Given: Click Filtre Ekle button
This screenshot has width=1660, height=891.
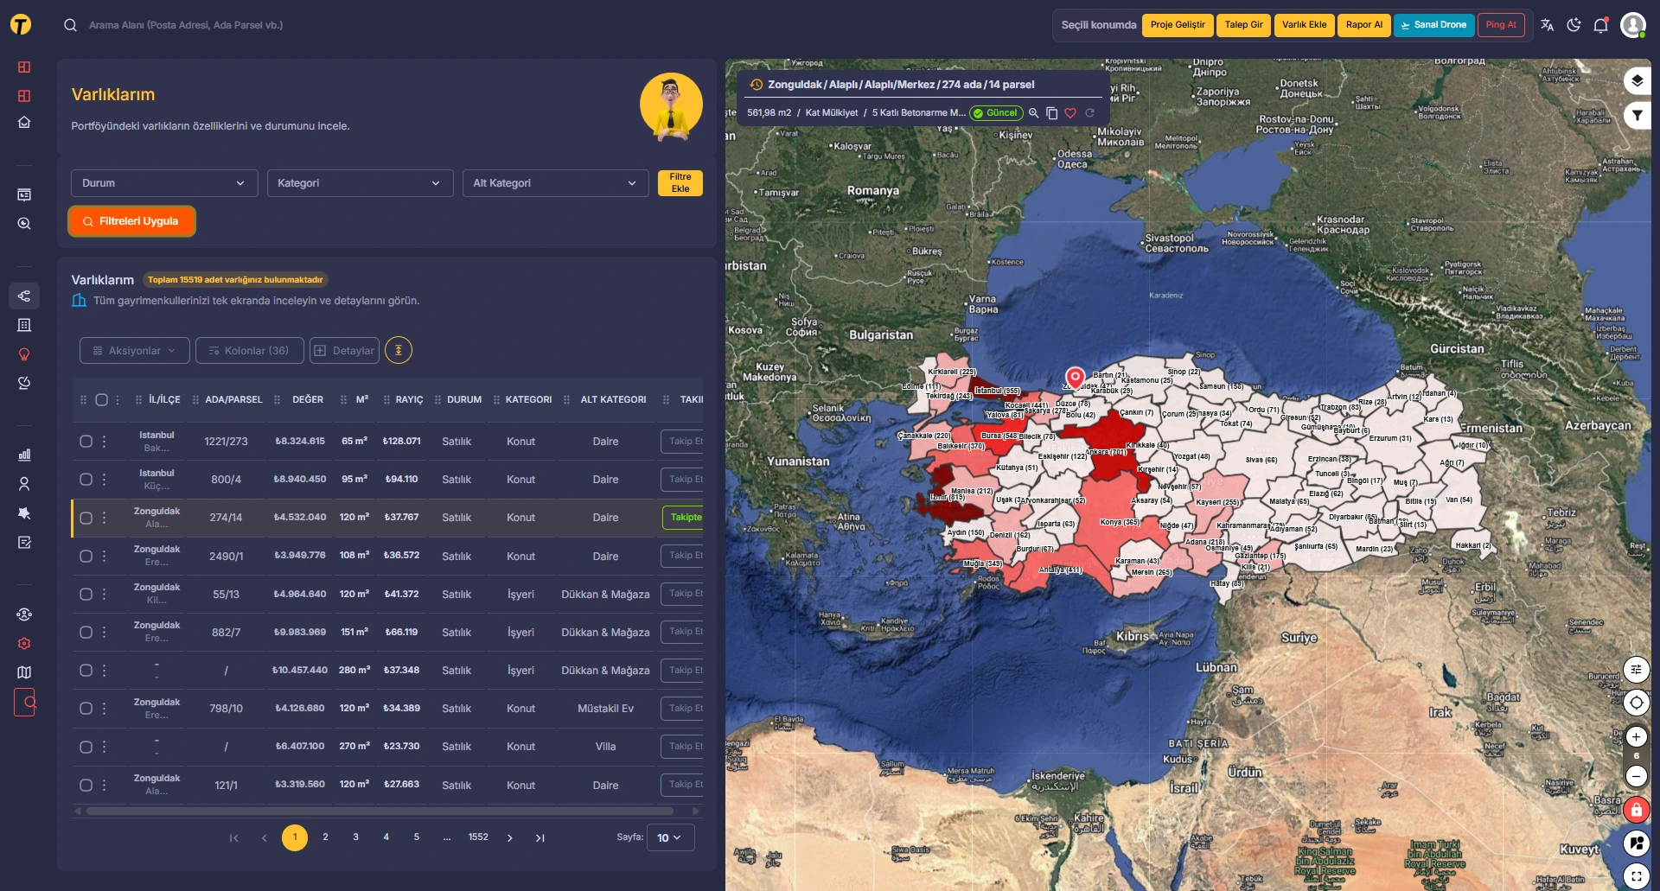Looking at the screenshot, I should pos(680,183).
